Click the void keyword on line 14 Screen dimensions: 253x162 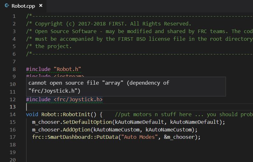[32, 114]
